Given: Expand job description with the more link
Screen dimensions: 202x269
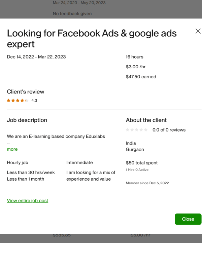Looking at the screenshot, I should [x=12, y=149].
